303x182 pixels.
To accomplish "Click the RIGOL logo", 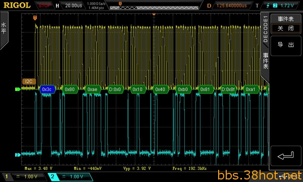I will coord(17,6).
